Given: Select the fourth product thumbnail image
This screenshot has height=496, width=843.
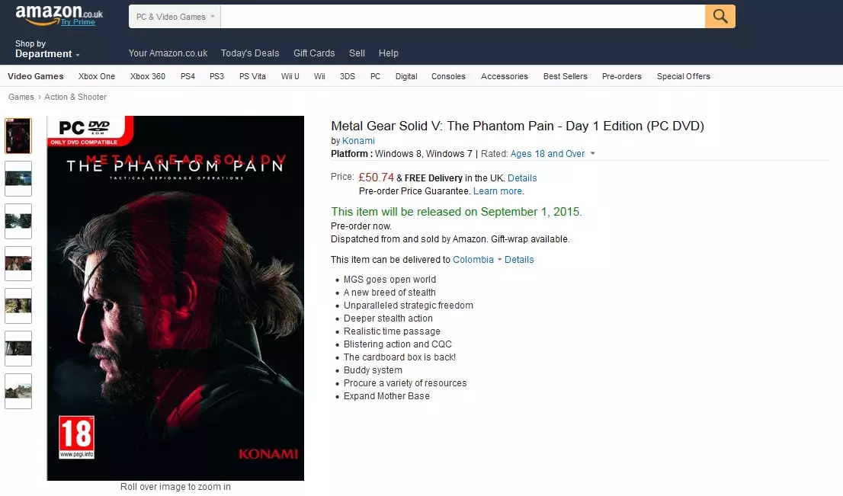Looking at the screenshot, I should tap(18, 264).
